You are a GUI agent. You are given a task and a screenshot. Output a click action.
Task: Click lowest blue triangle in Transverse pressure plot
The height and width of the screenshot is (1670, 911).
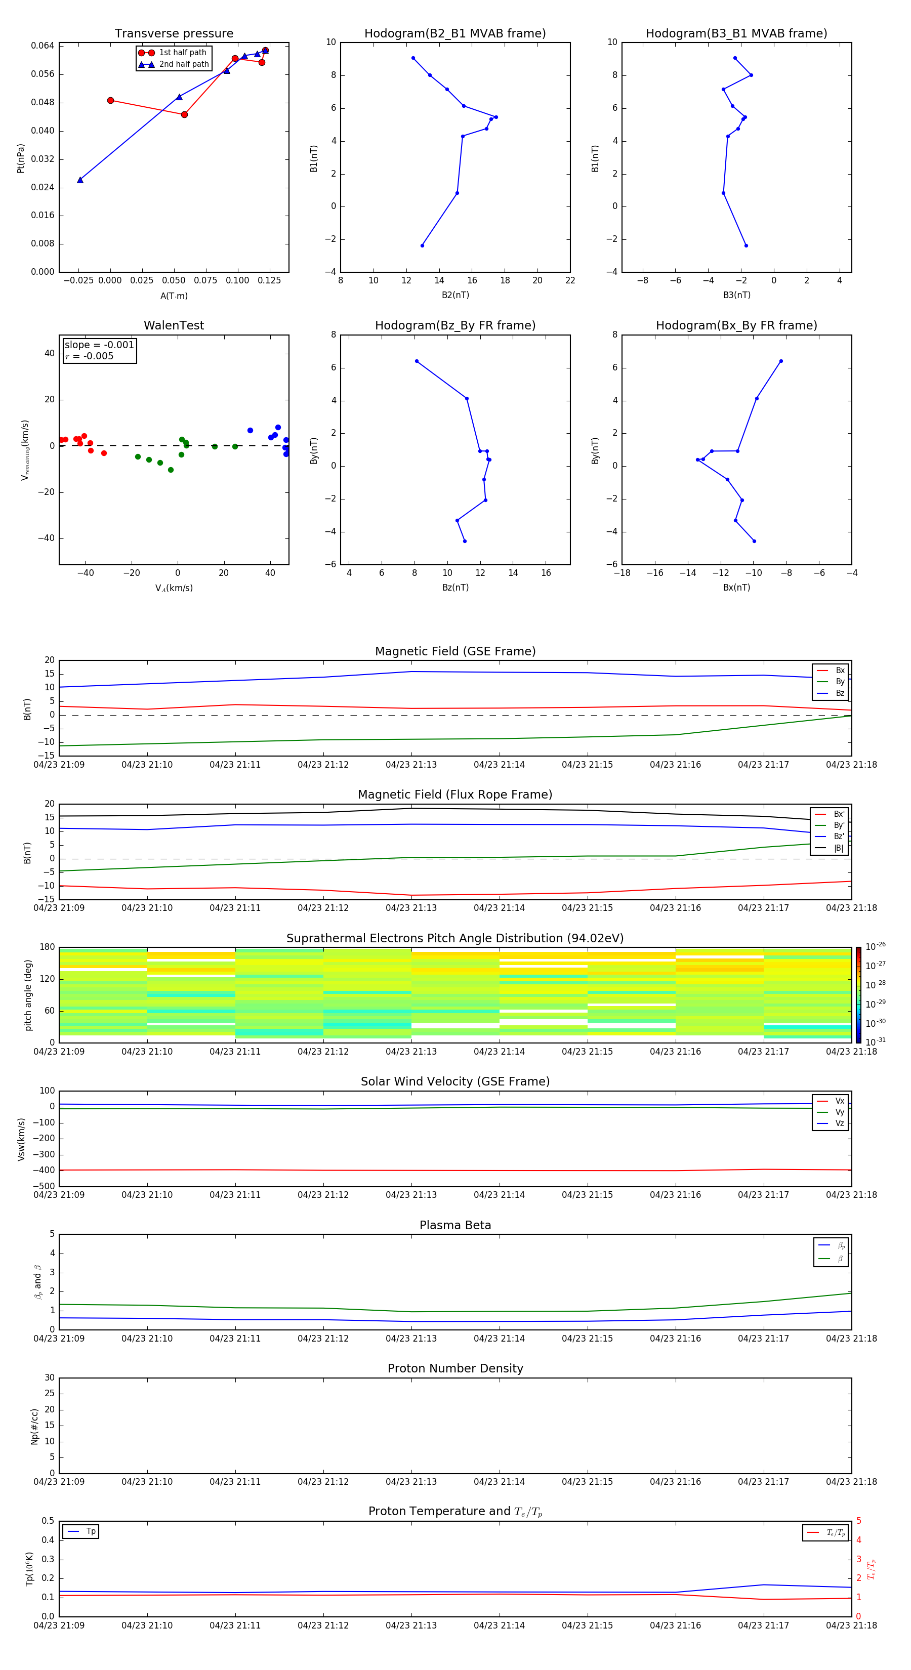(80, 180)
